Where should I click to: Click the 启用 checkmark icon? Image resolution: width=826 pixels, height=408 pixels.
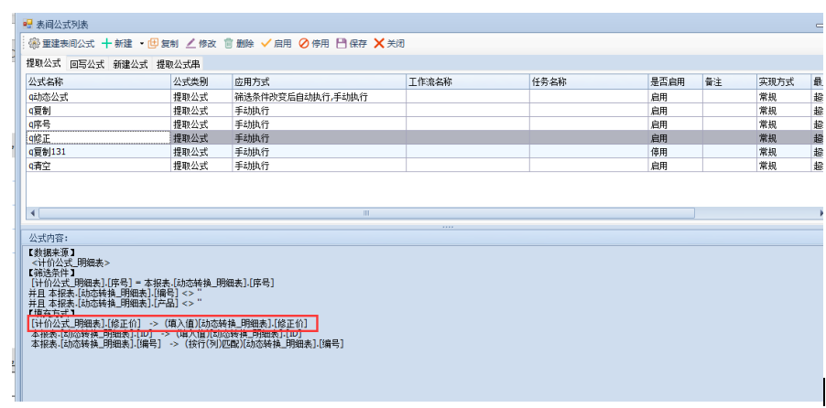[x=266, y=43]
